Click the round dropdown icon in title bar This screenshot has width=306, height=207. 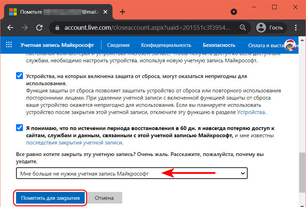pyautogui.click(x=234, y=12)
